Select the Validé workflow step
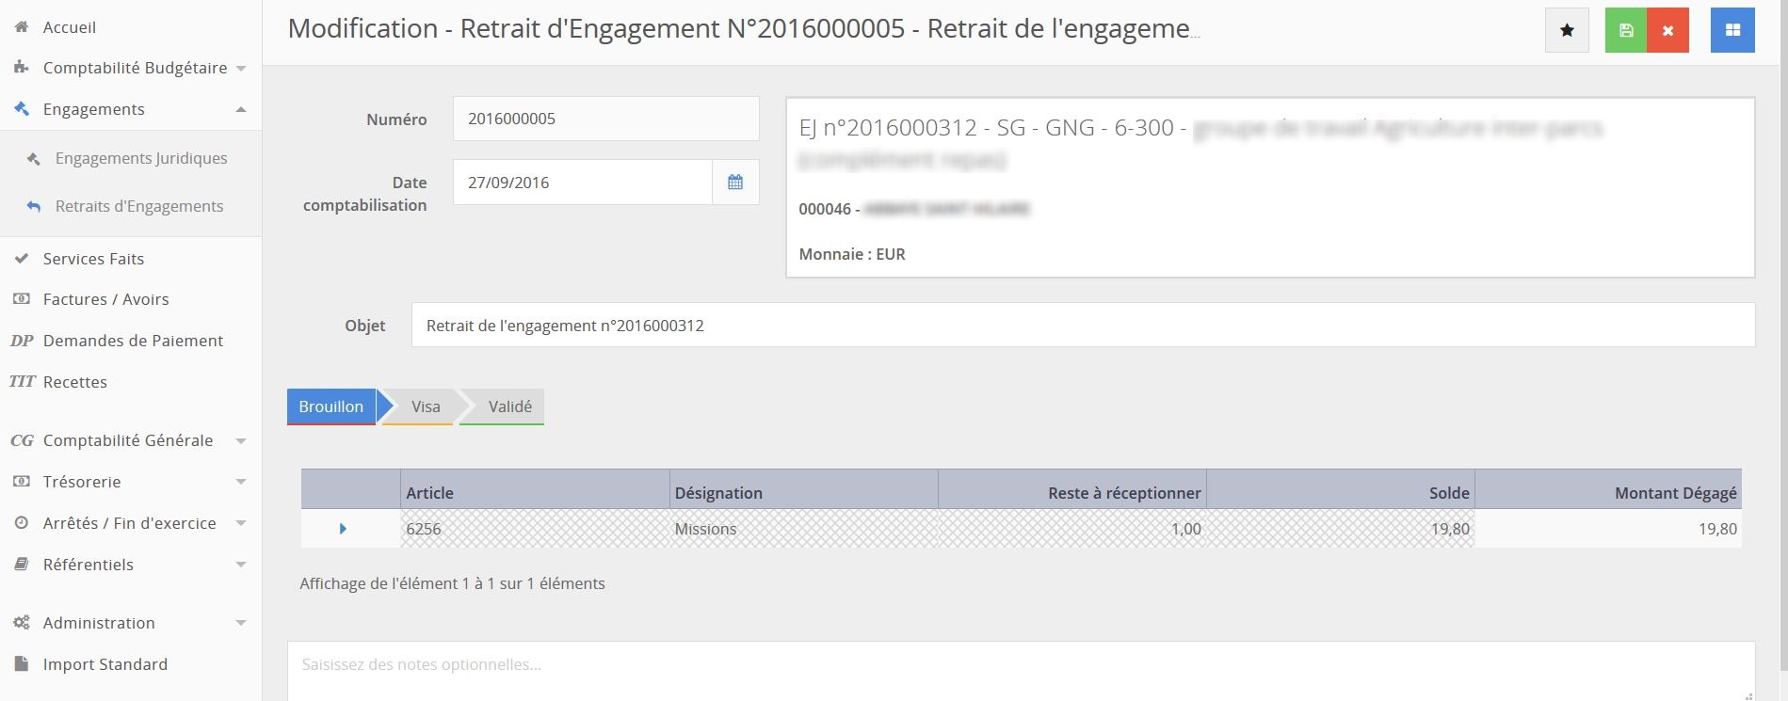Viewport: 1788px width, 701px height. tap(509, 406)
